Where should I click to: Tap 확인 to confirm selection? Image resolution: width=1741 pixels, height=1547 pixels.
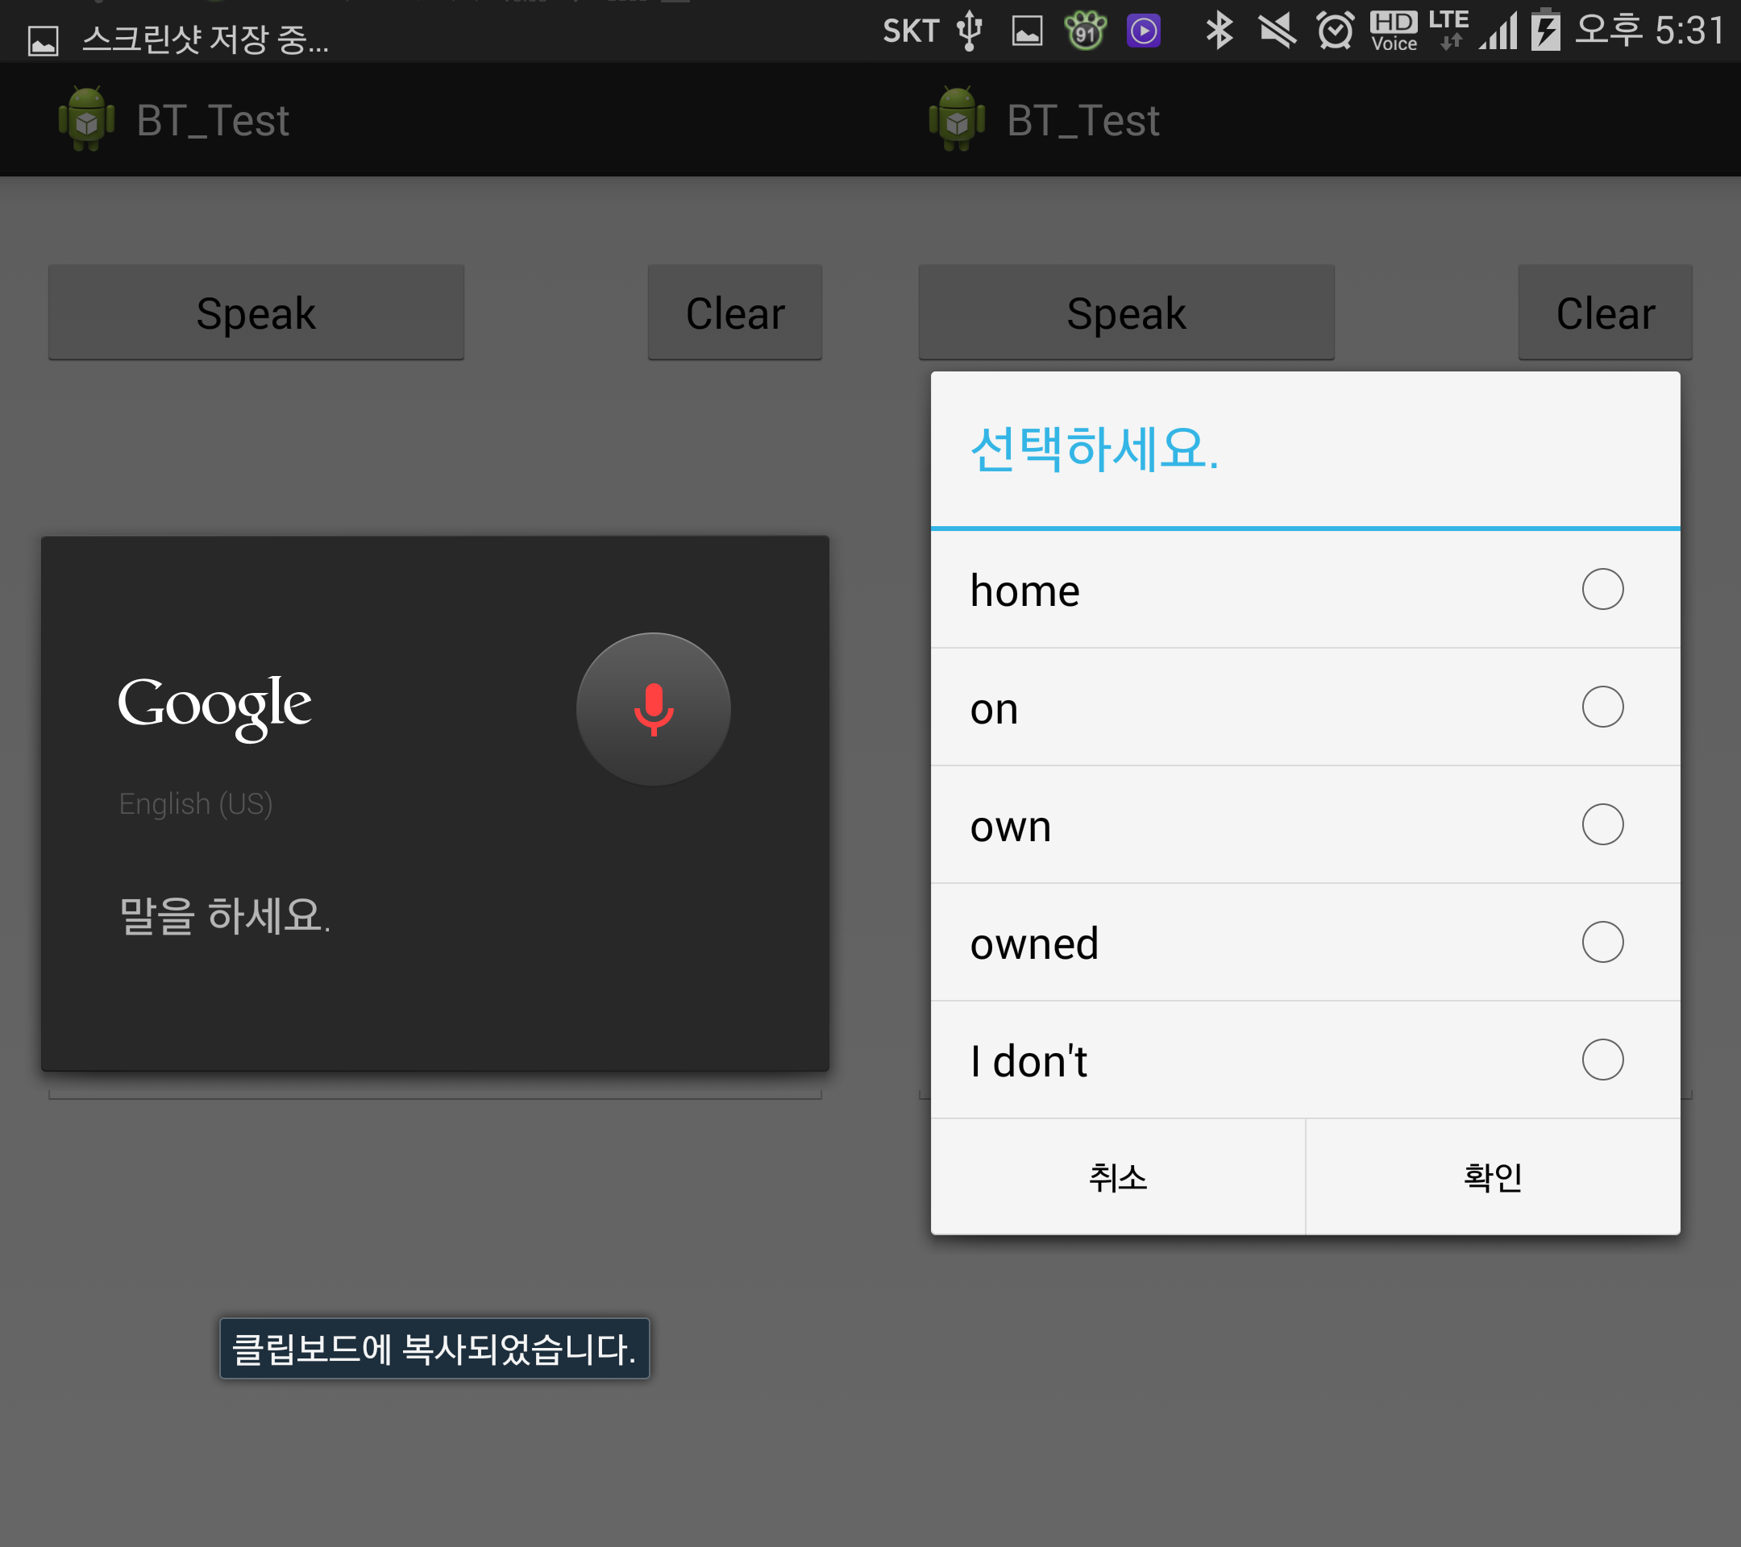tap(1493, 1176)
